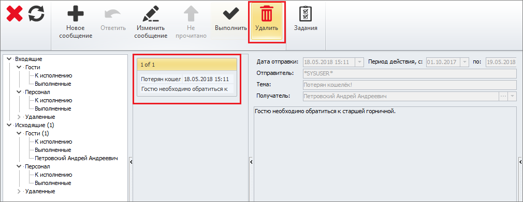The image size is (523, 202).
Task: Select Выполненные under Исходящие Персонал
Action: point(53,183)
